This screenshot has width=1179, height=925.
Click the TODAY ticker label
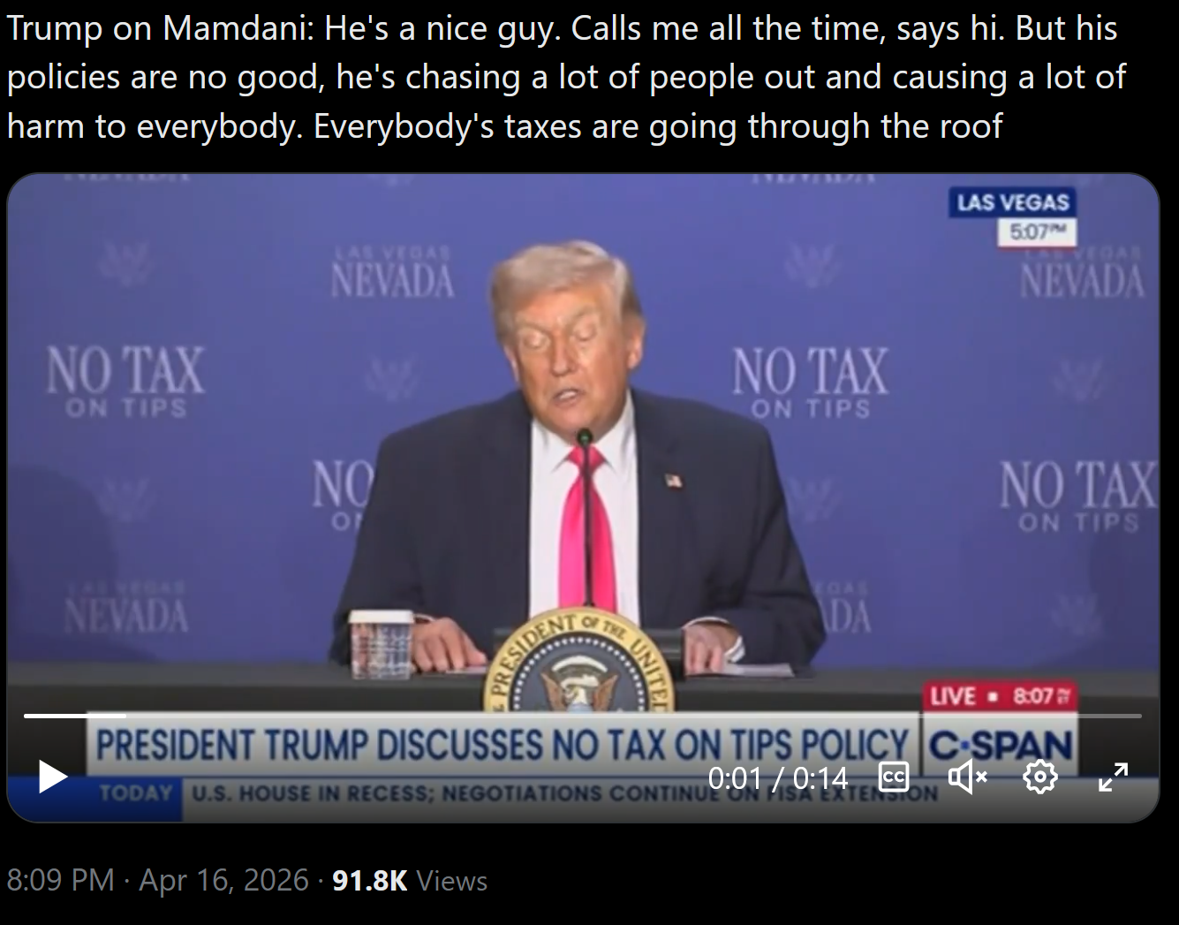tap(135, 792)
